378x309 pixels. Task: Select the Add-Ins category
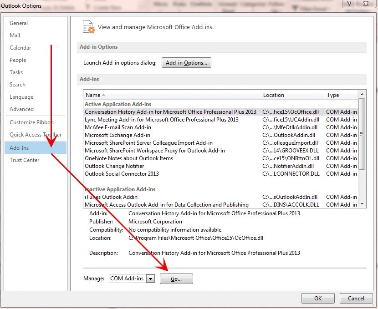[36, 147]
